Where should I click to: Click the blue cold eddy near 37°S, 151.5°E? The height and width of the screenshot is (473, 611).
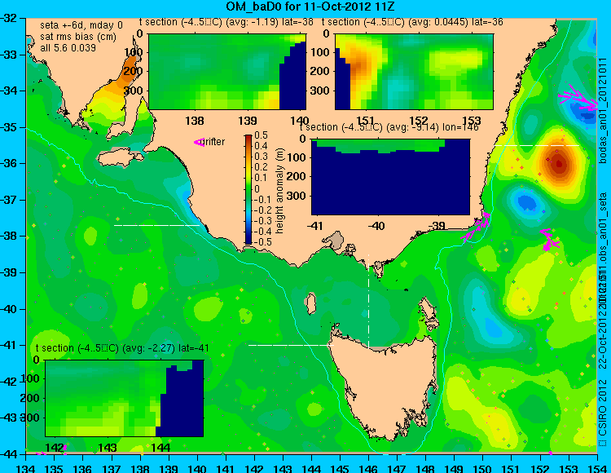(x=527, y=202)
